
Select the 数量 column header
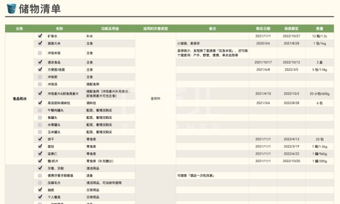(x=320, y=28)
